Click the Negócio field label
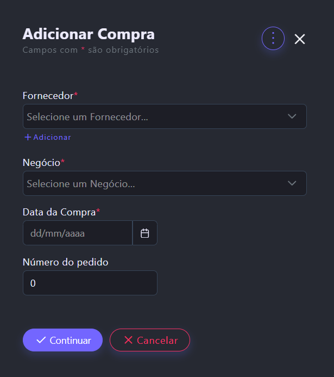 (x=42, y=163)
